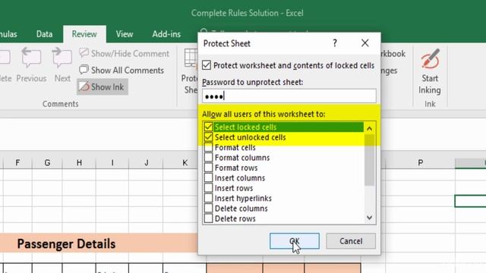Uncheck Select unlocked cells
This screenshot has height=273, width=486.
click(x=208, y=137)
